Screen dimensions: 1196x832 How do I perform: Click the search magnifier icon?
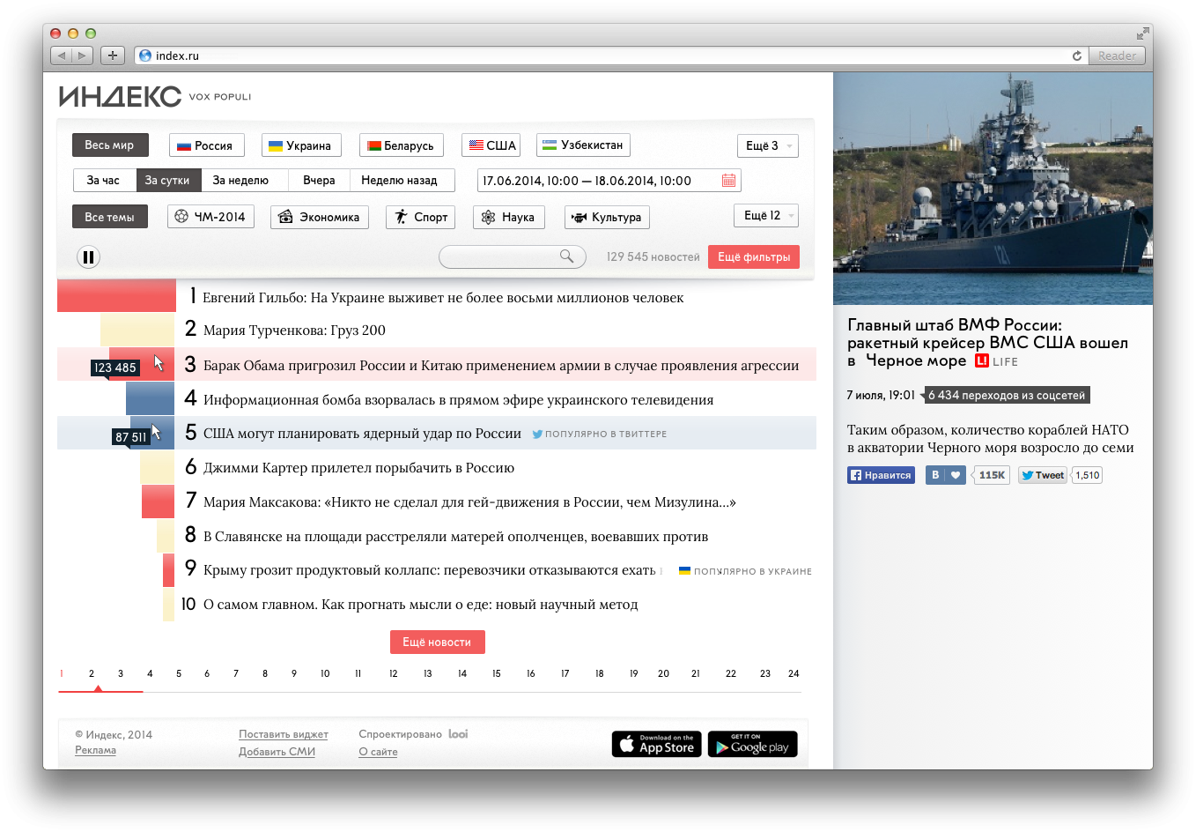click(566, 256)
